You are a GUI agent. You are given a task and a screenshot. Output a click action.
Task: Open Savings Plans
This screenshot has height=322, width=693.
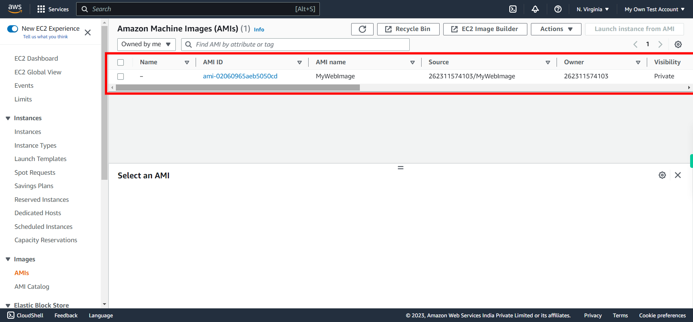pyautogui.click(x=34, y=186)
